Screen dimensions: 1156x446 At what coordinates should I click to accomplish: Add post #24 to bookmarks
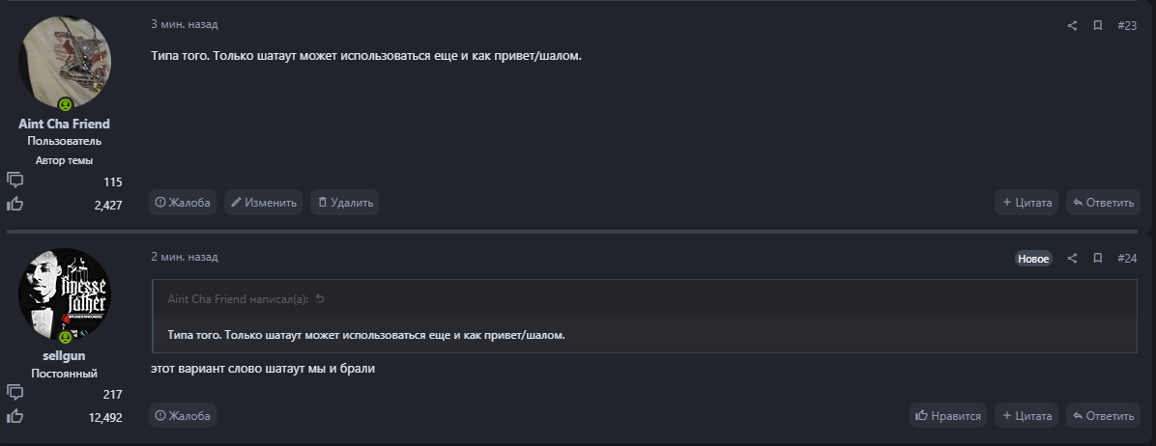coord(1098,258)
